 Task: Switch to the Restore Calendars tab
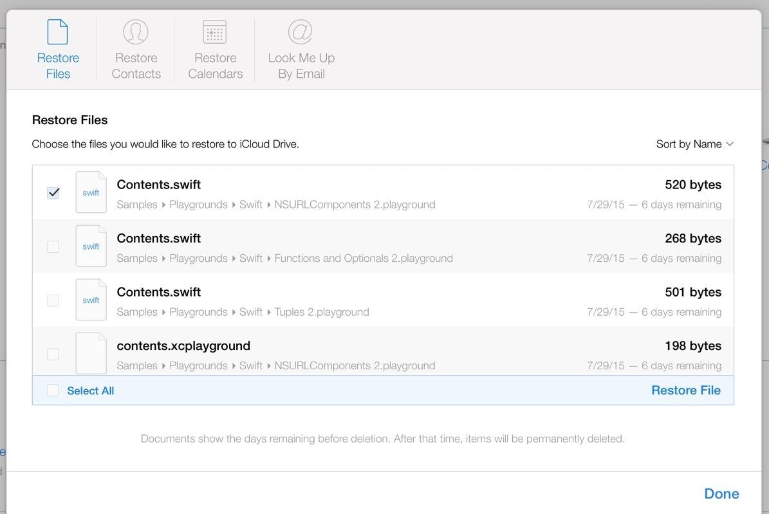pos(215,66)
